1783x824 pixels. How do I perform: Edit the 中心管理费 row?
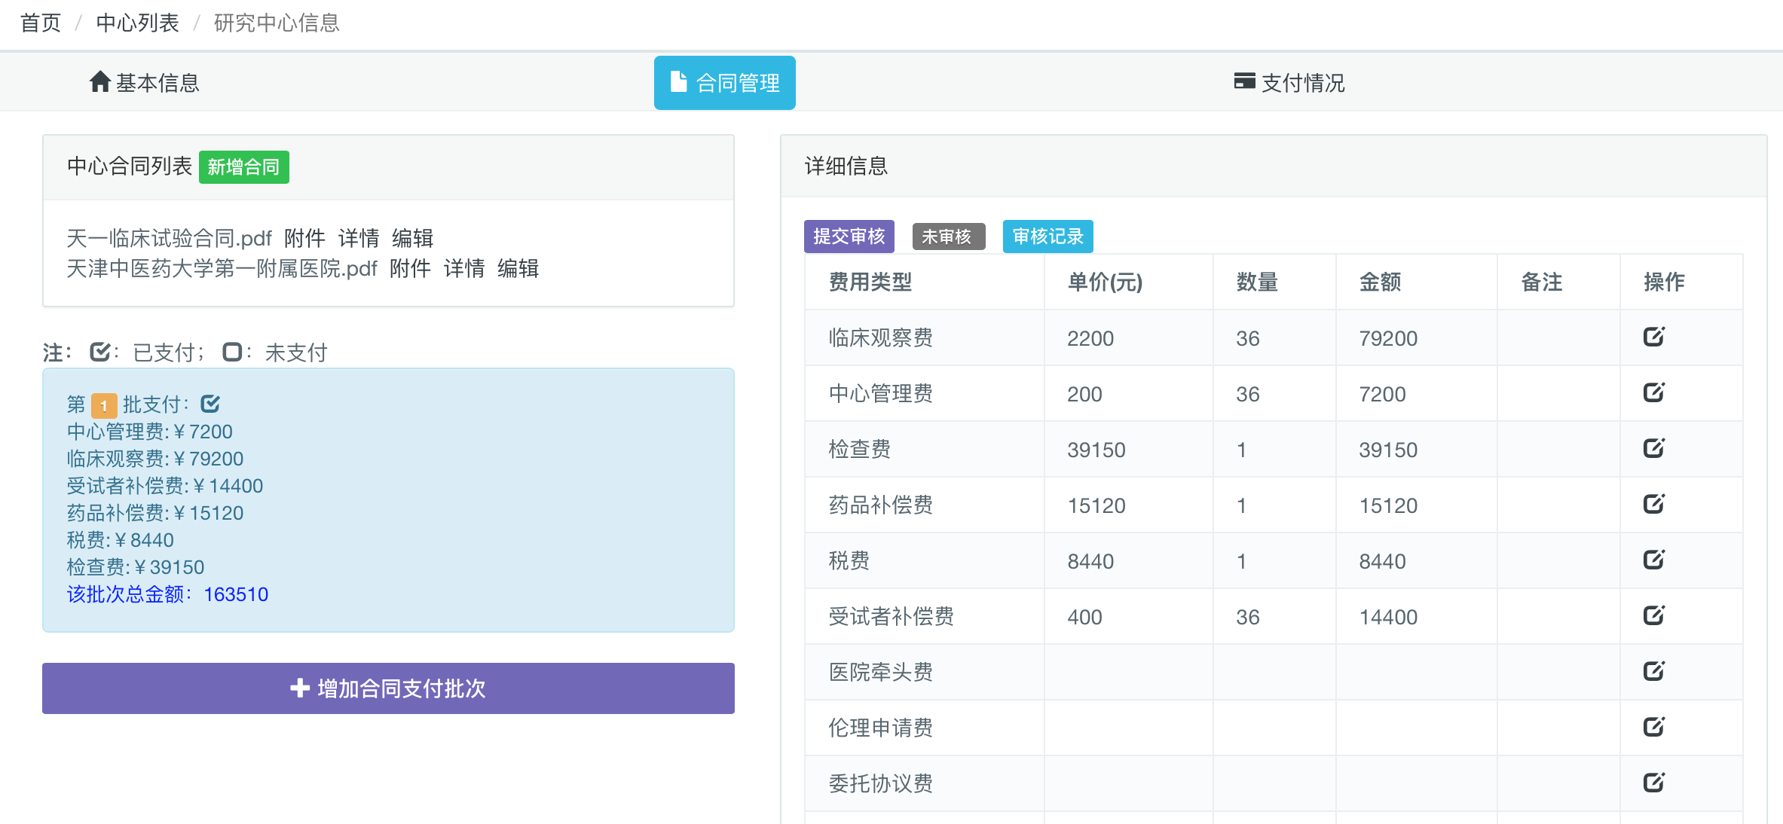click(x=1653, y=392)
